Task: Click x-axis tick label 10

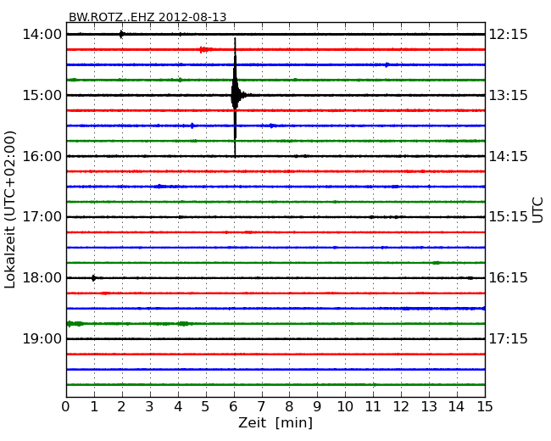Action: pyautogui.click(x=345, y=407)
